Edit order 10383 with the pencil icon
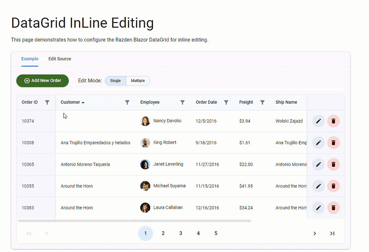 318,208
